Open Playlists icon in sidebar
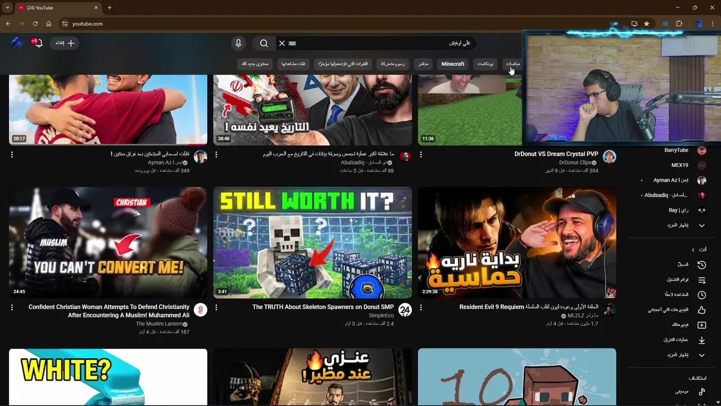721x406 pixels. 701,280
